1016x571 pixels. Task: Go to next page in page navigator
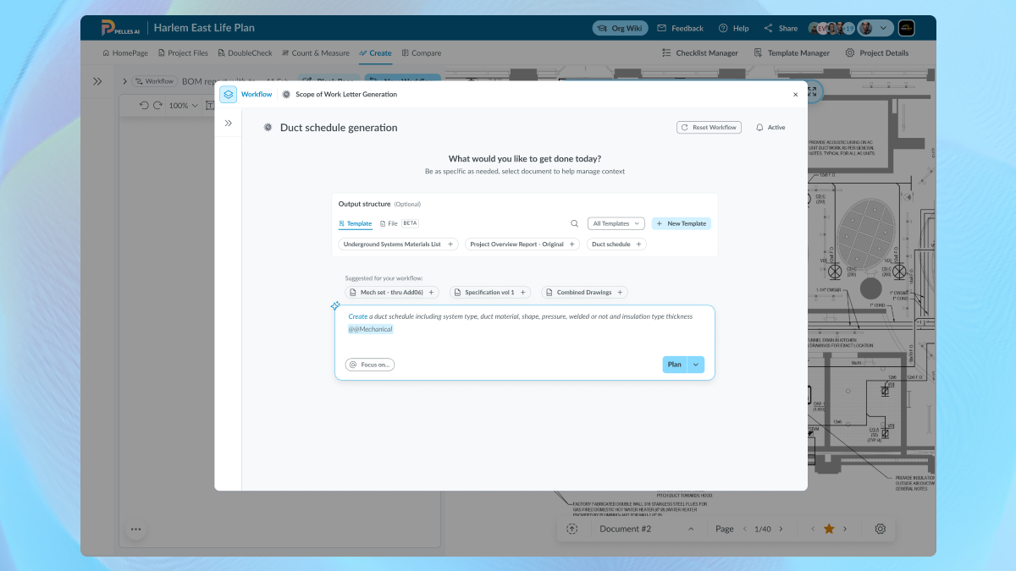tap(781, 529)
